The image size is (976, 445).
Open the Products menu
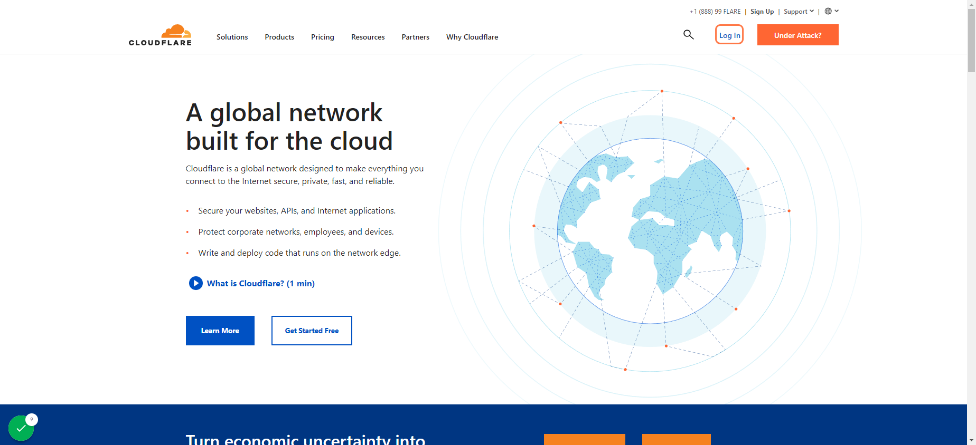(x=279, y=37)
